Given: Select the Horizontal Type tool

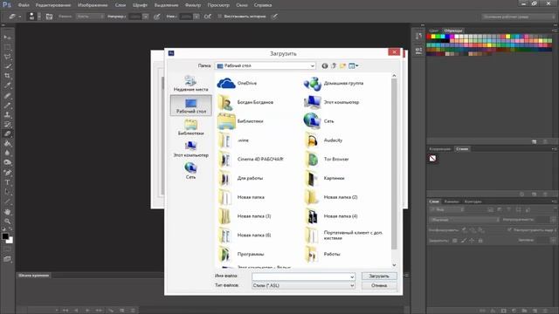Looking at the screenshot, I should (x=7, y=182).
